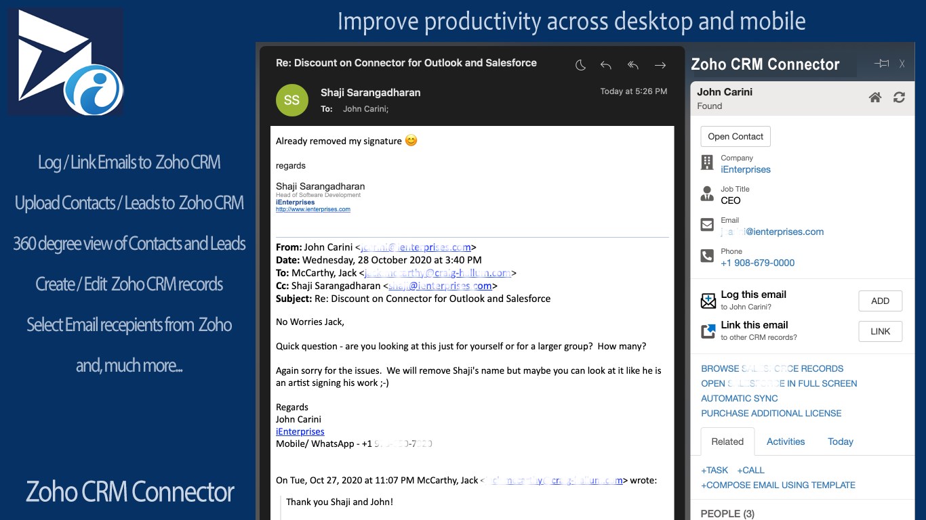This screenshot has width=926, height=520.
Task: Click Shaji's email address in Cc line
Action: click(x=440, y=286)
